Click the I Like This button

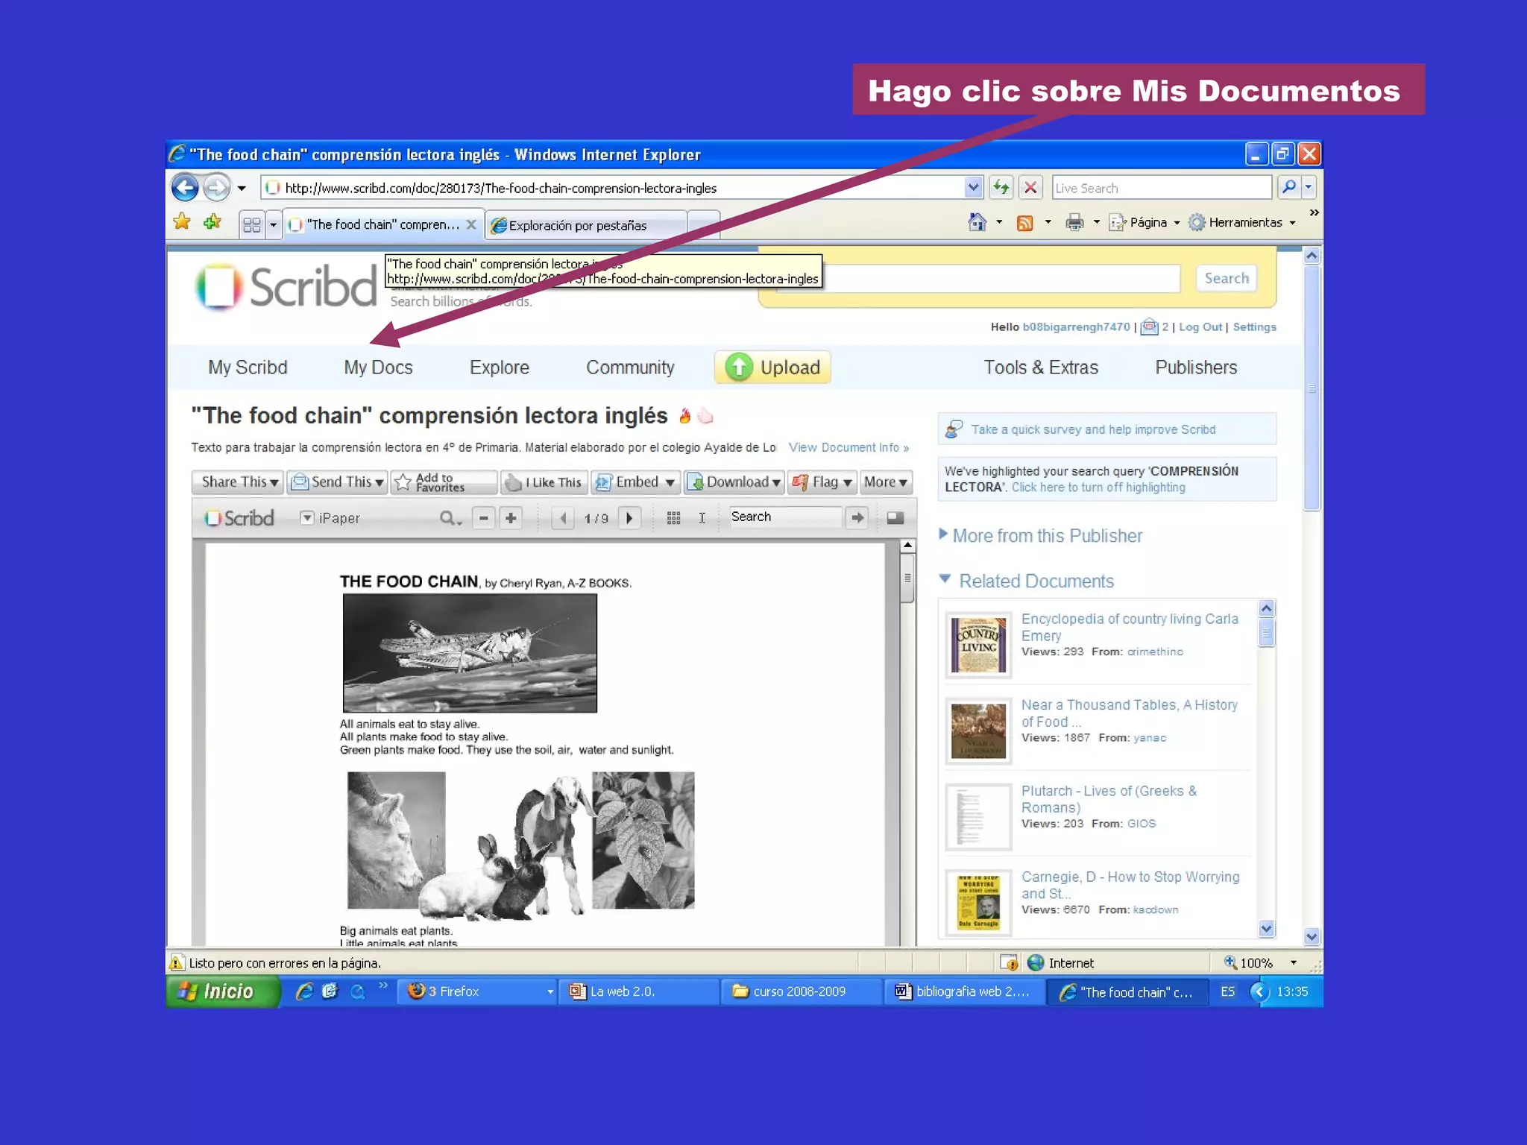pyautogui.click(x=545, y=482)
